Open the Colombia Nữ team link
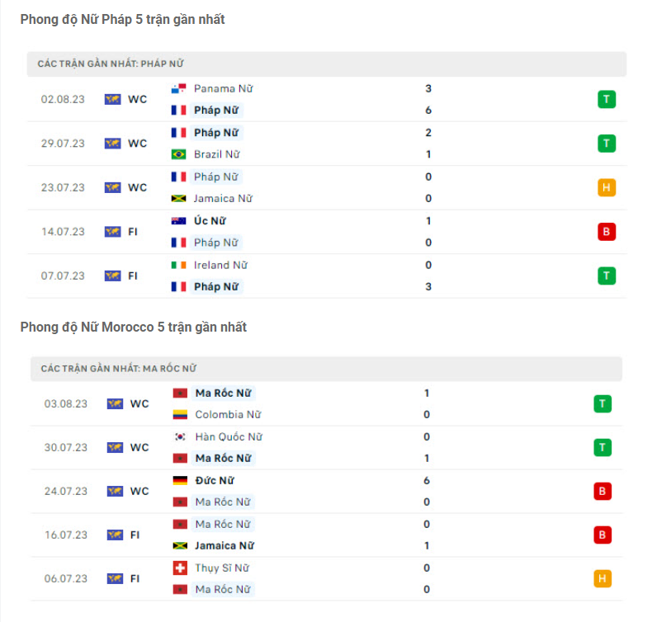This screenshot has height=622, width=652. point(228,415)
